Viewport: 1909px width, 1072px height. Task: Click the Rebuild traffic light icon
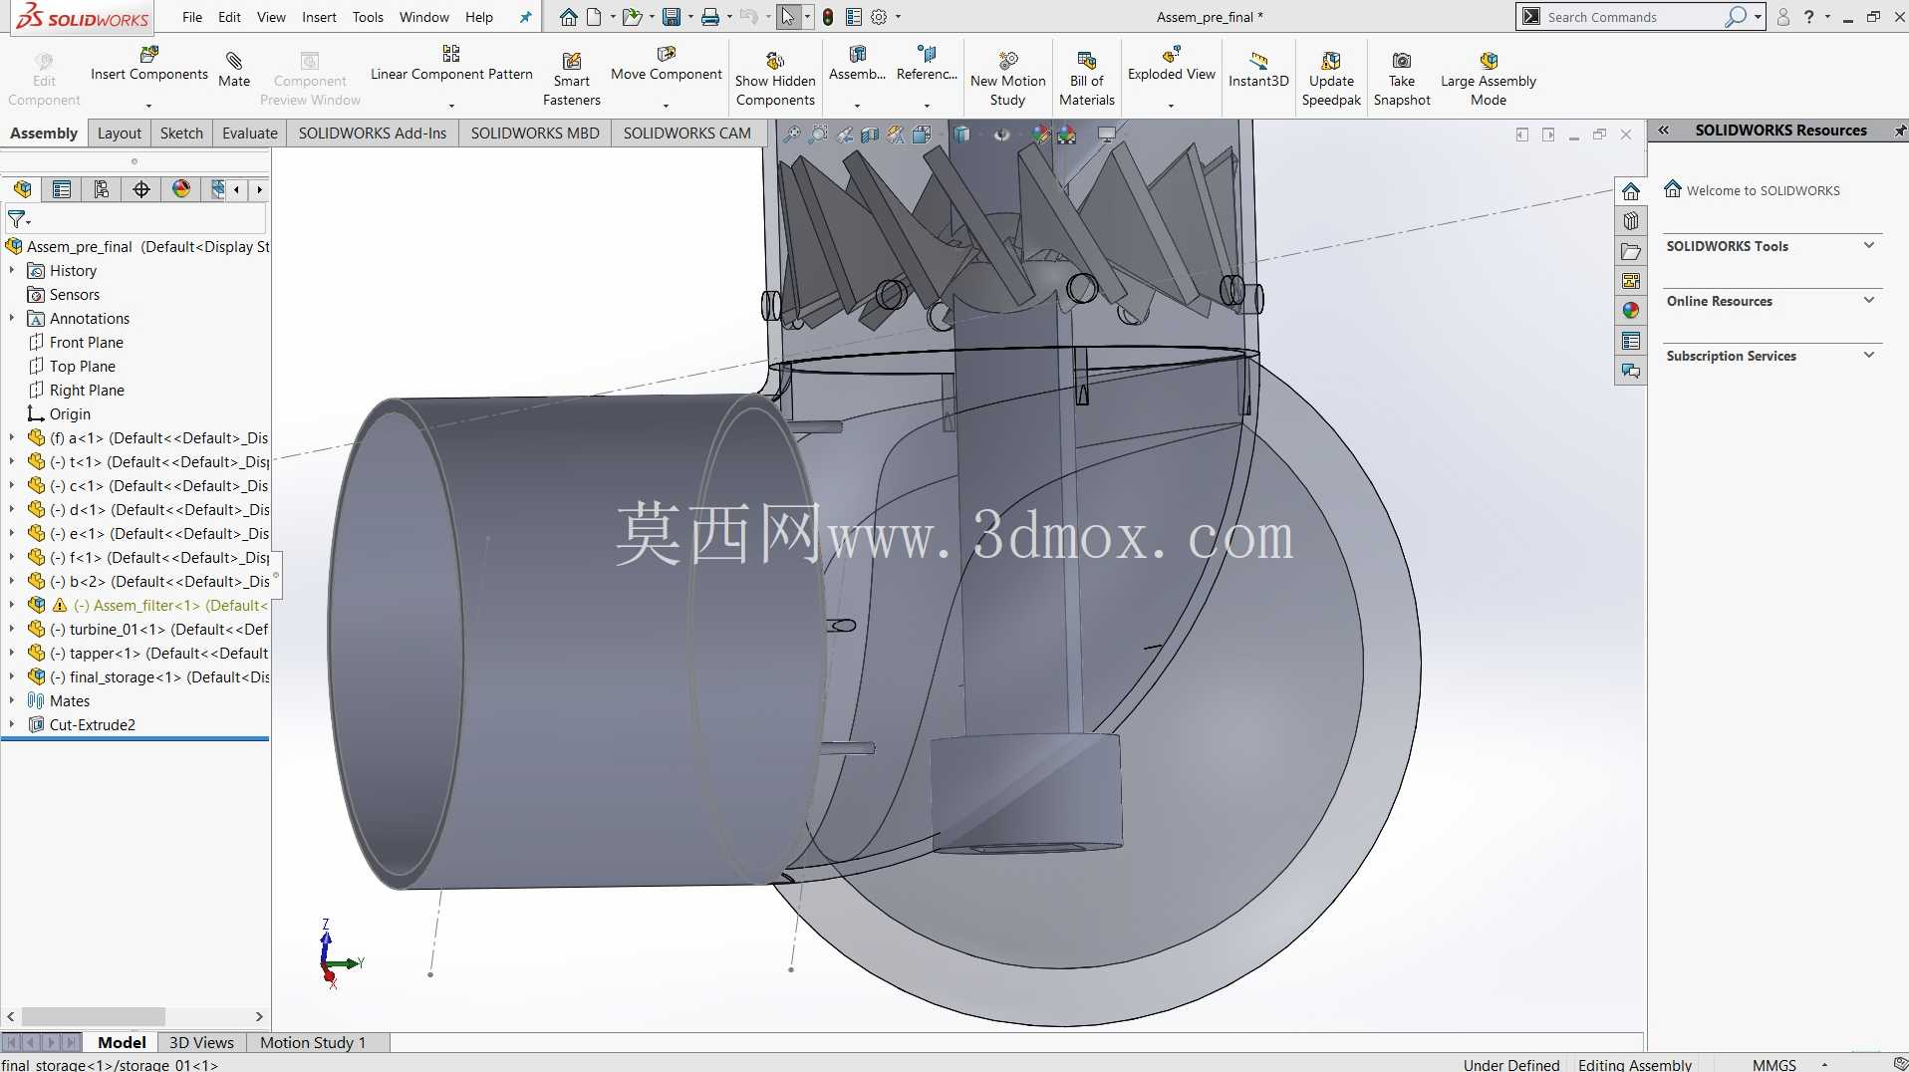point(828,17)
